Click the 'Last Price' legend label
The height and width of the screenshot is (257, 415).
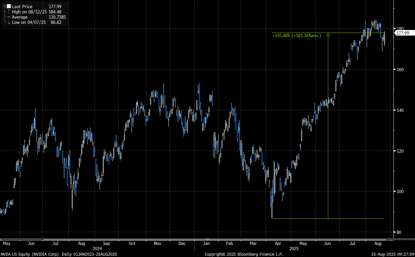pyautogui.click(x=22, y=7)
